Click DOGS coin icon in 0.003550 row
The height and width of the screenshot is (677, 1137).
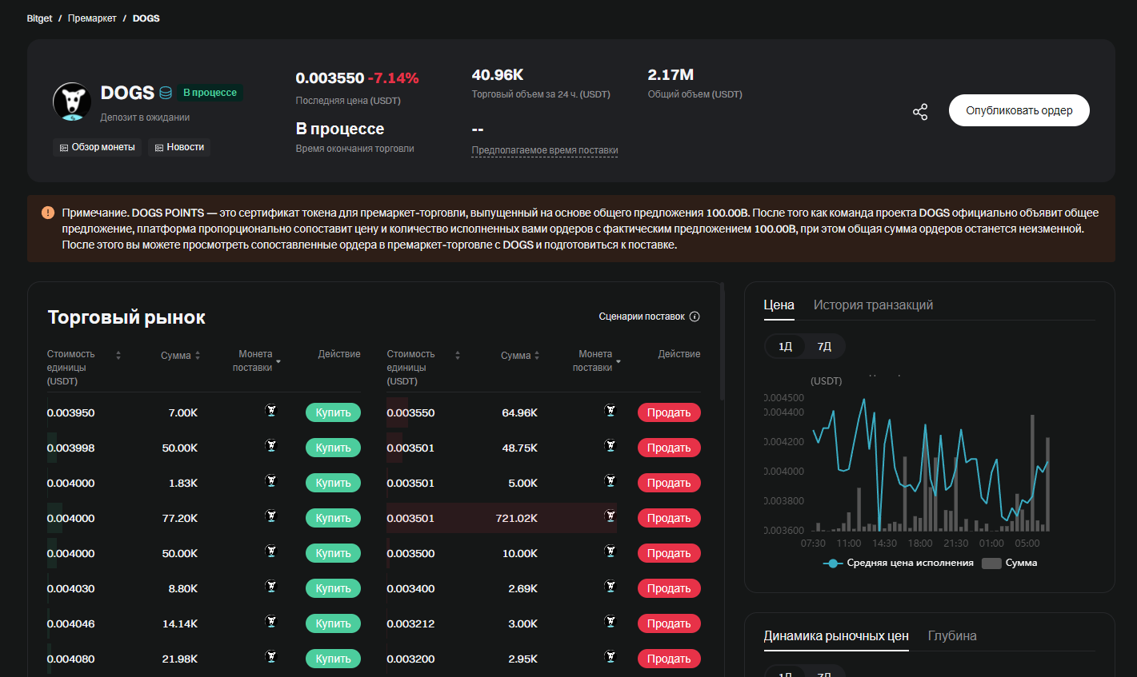[611, 411]
